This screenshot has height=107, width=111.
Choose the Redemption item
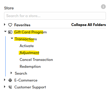tap(30, 66)
